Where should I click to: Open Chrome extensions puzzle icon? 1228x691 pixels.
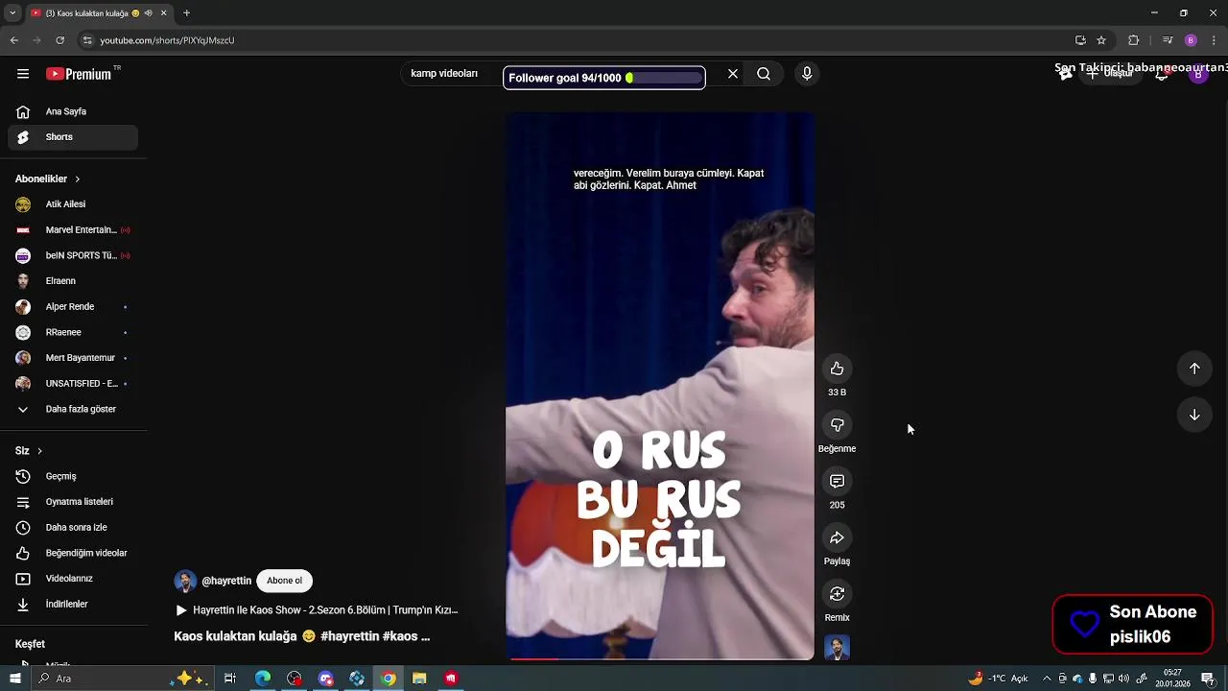(x=1133, y=40)
